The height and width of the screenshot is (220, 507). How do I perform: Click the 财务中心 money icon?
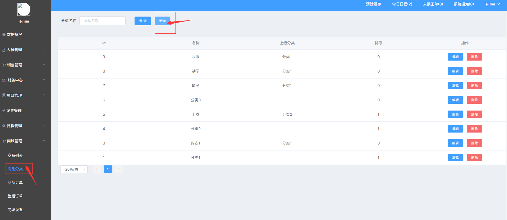4,80
